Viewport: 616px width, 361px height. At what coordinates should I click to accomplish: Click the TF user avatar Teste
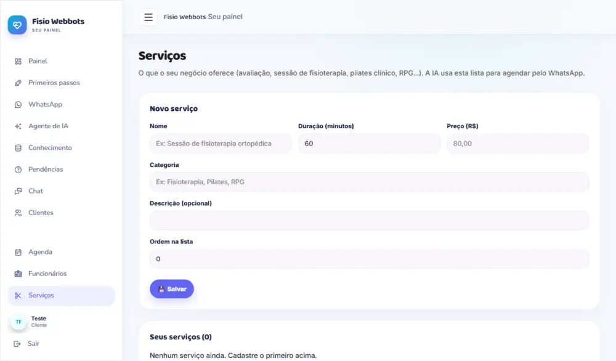(18, 322)
